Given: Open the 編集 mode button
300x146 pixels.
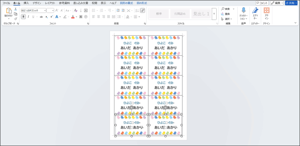Looking at the screenshot, I should 277,3.
